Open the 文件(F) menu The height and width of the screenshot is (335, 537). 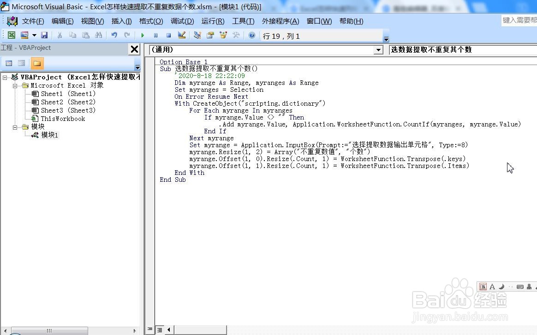(x=33, y=21)
